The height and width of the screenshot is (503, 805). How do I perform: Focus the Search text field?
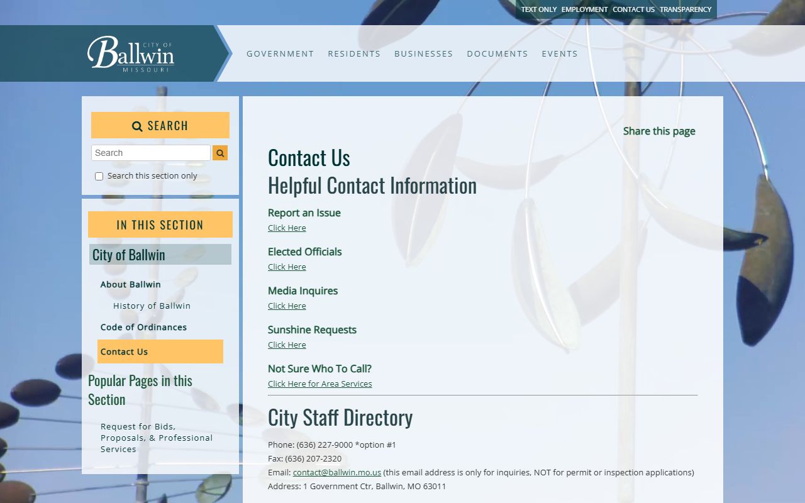151,153
